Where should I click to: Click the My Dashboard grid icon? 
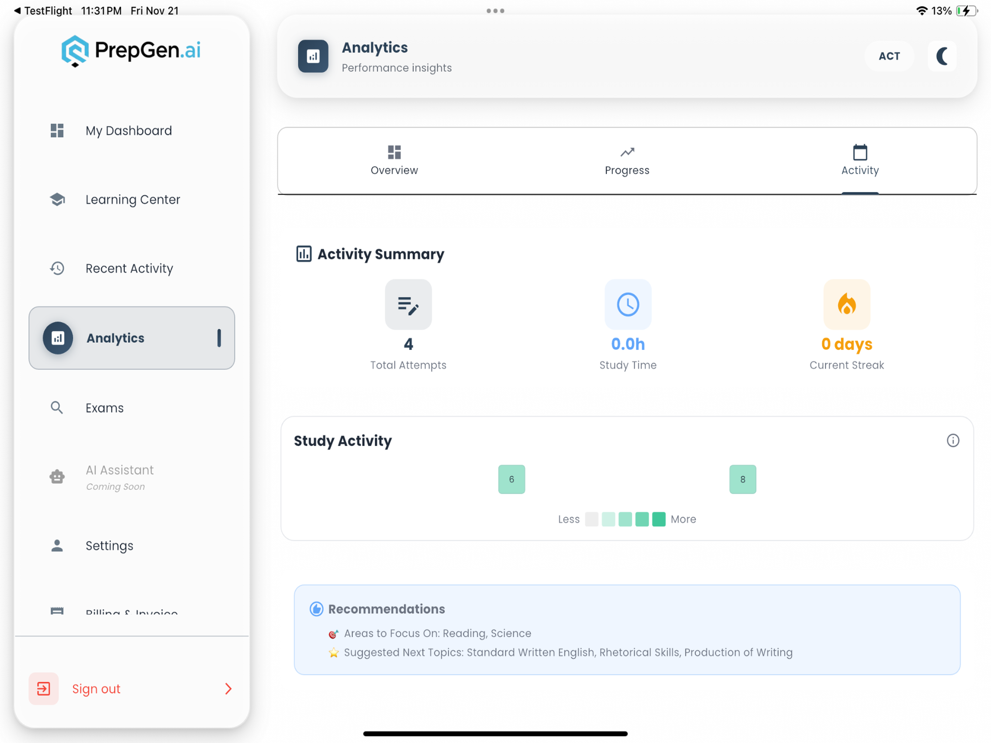57,131
